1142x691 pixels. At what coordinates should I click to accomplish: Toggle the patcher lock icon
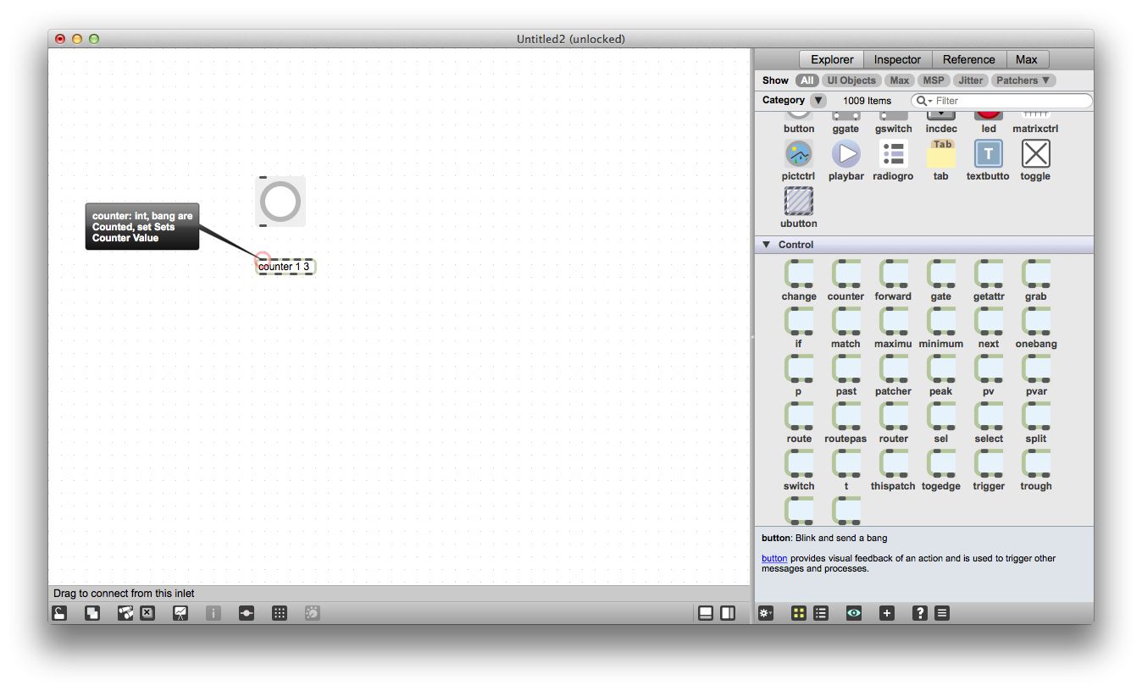[x=59, y=613]
